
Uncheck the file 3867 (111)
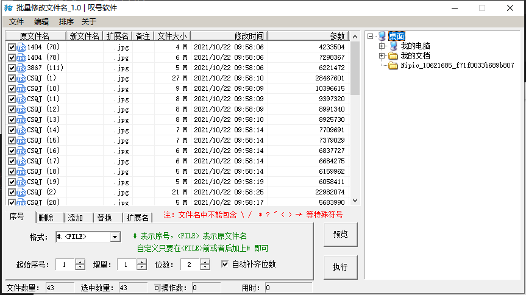pyautogui.click(x=12, y=68)
